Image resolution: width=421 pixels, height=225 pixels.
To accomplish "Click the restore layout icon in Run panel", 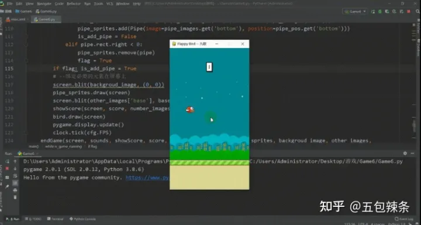I will tap(7, 178).
